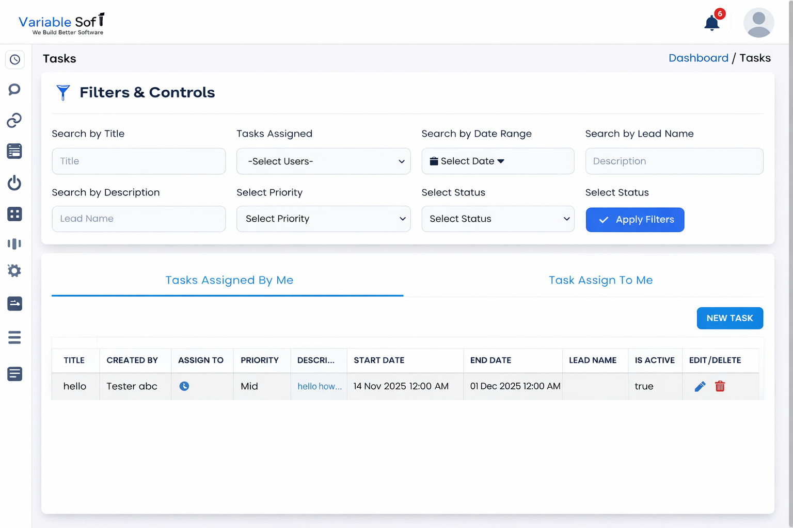Click the power icon in sidebar

click(14, 183)
